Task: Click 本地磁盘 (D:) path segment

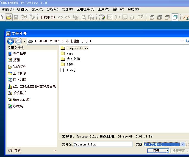Action: pos(77,41)
